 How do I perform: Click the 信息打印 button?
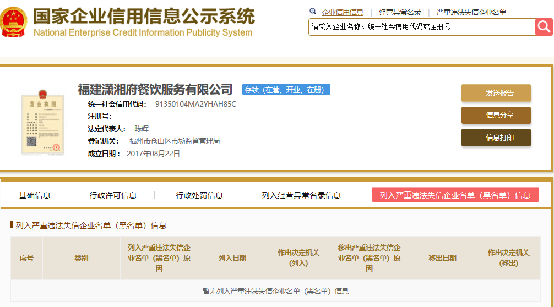coord(496,137)
